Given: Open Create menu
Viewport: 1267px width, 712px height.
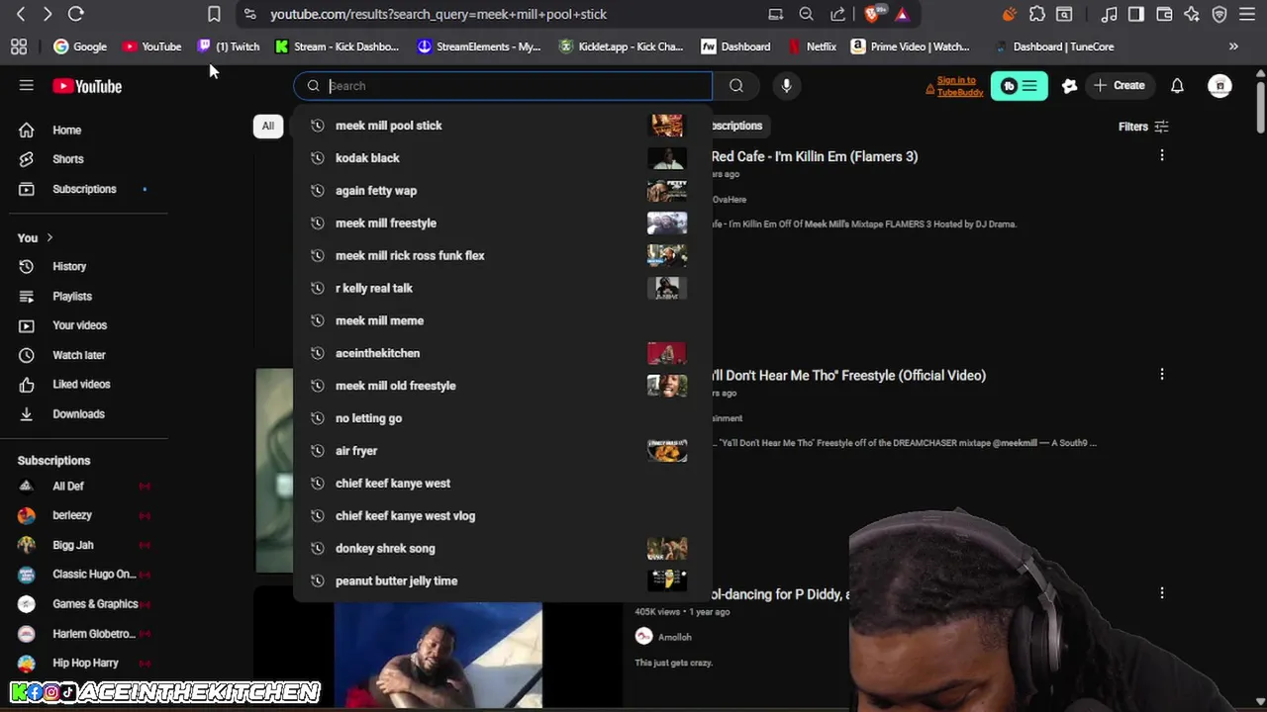Looking at the screenshot, I should click(x=1120, y=86).
